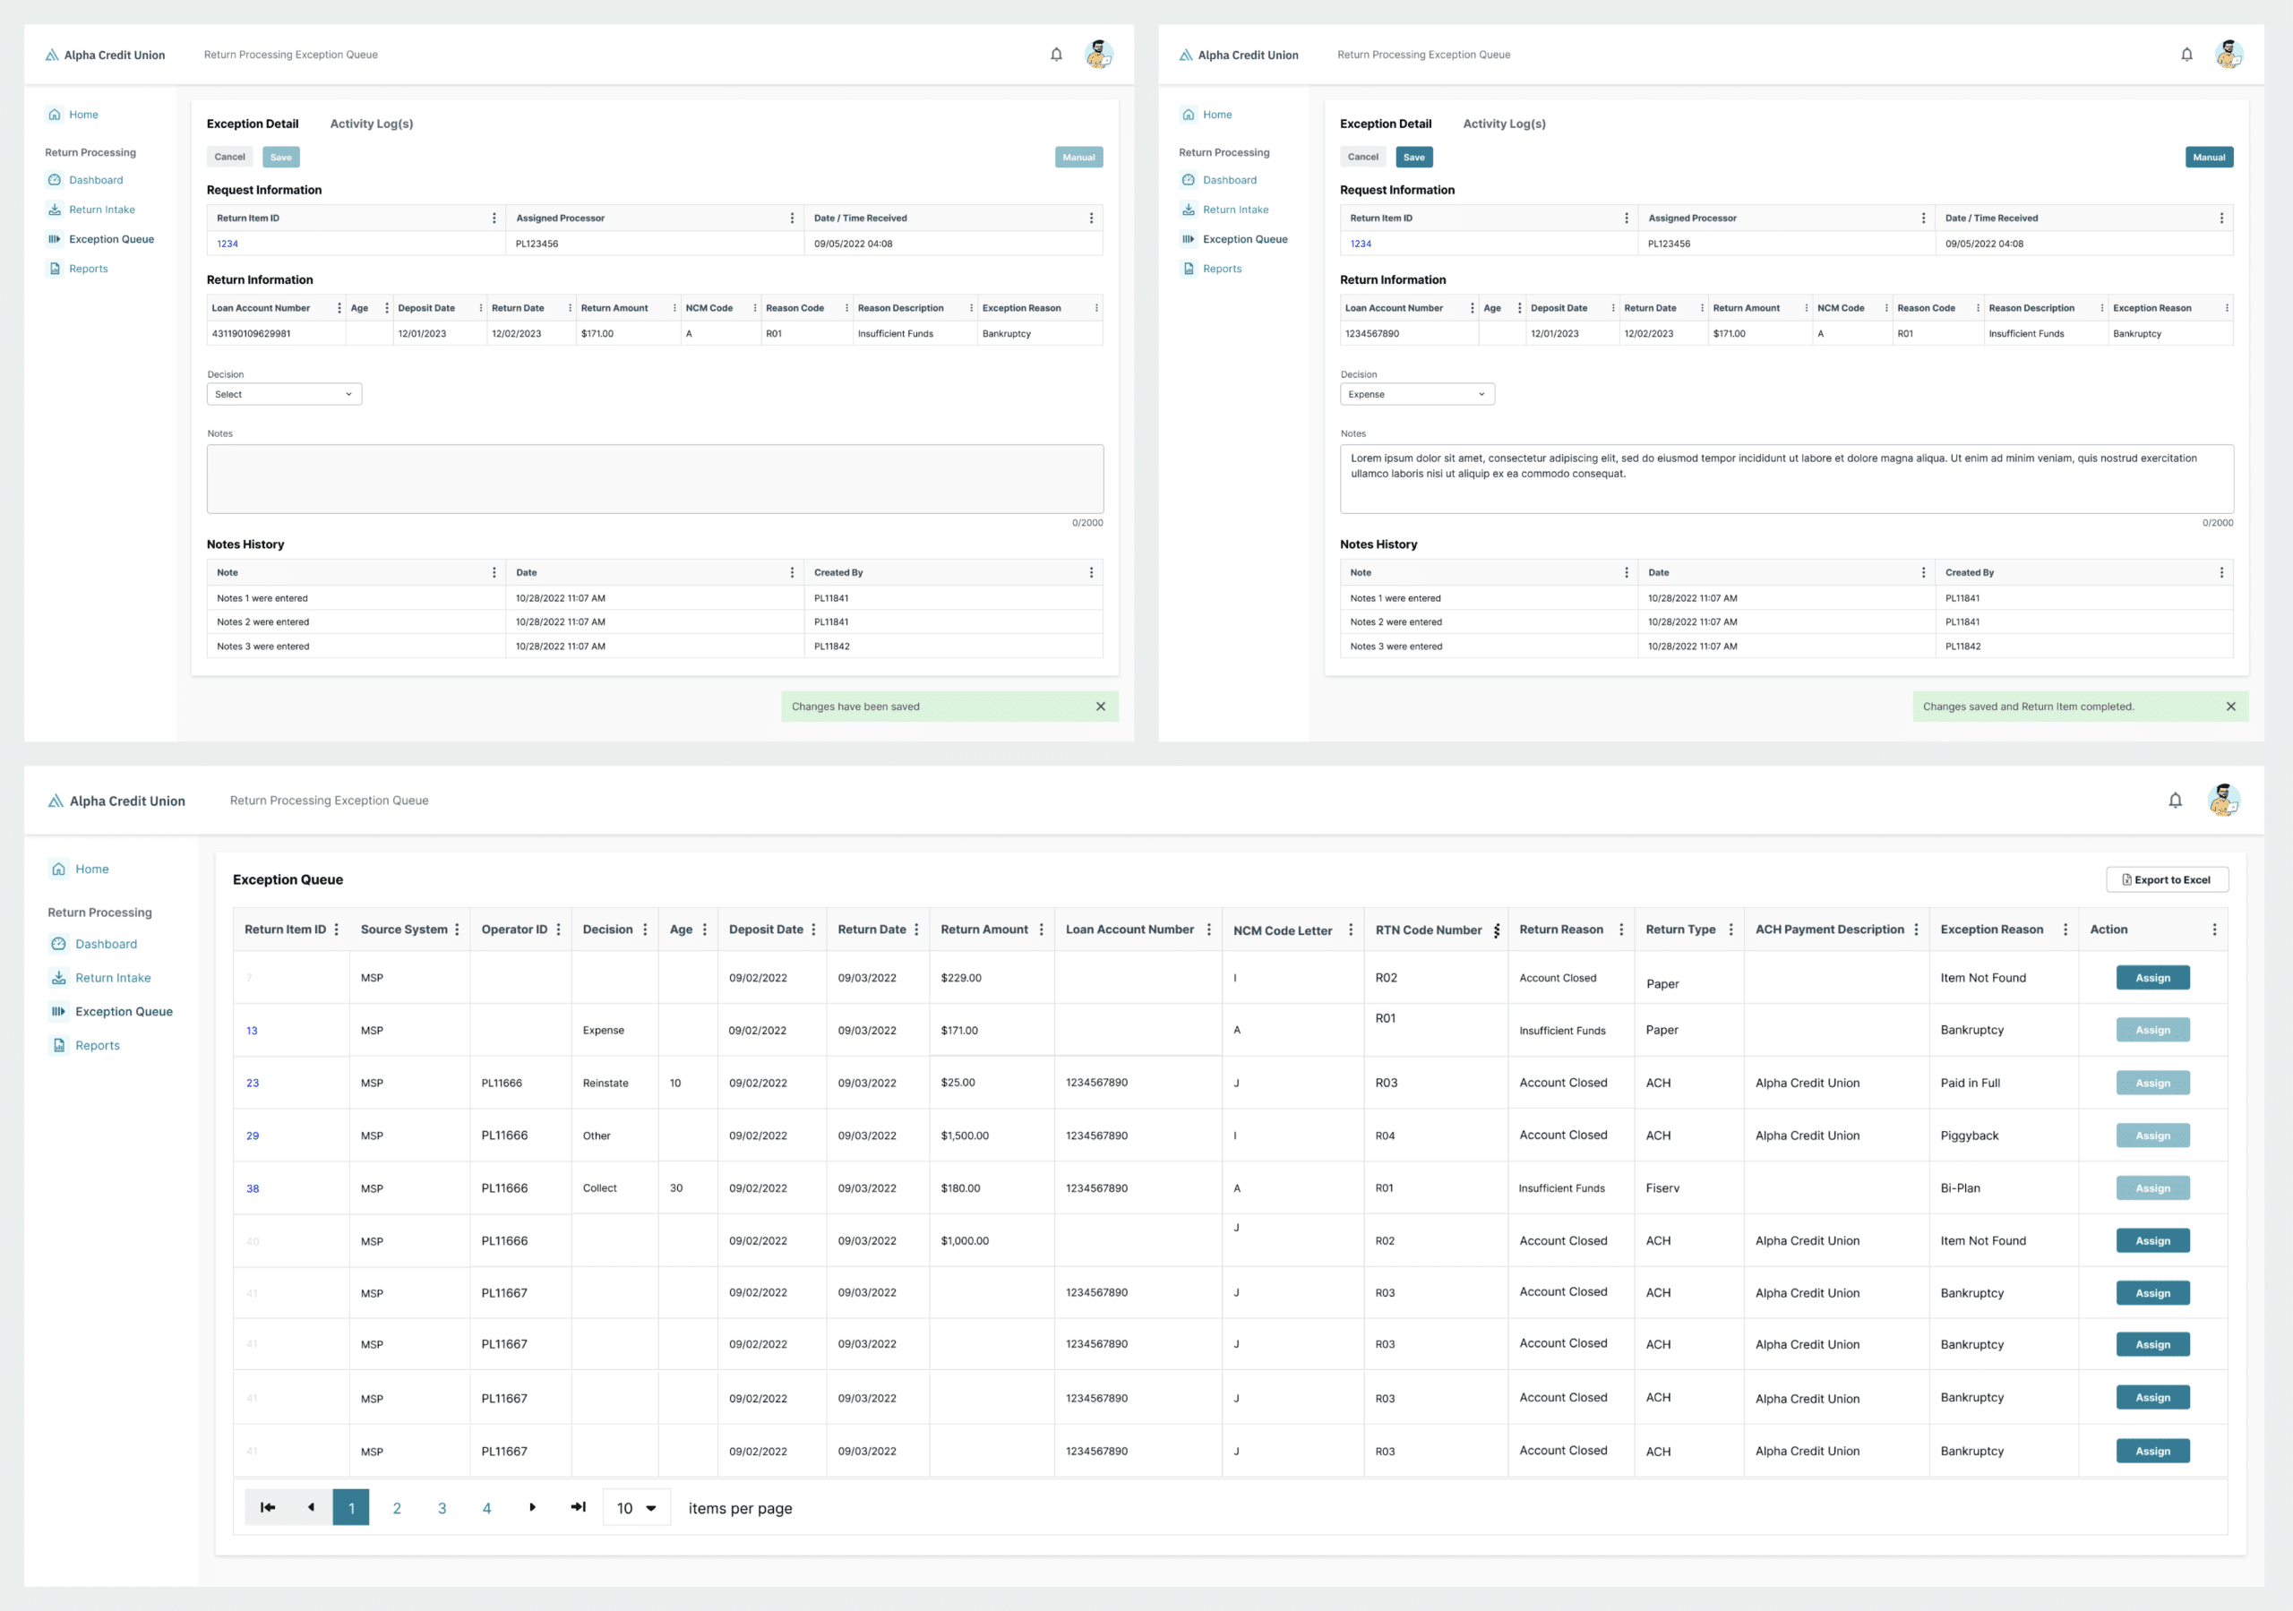Close the 'Changes have been saved' toast

tap(1101, 707)
